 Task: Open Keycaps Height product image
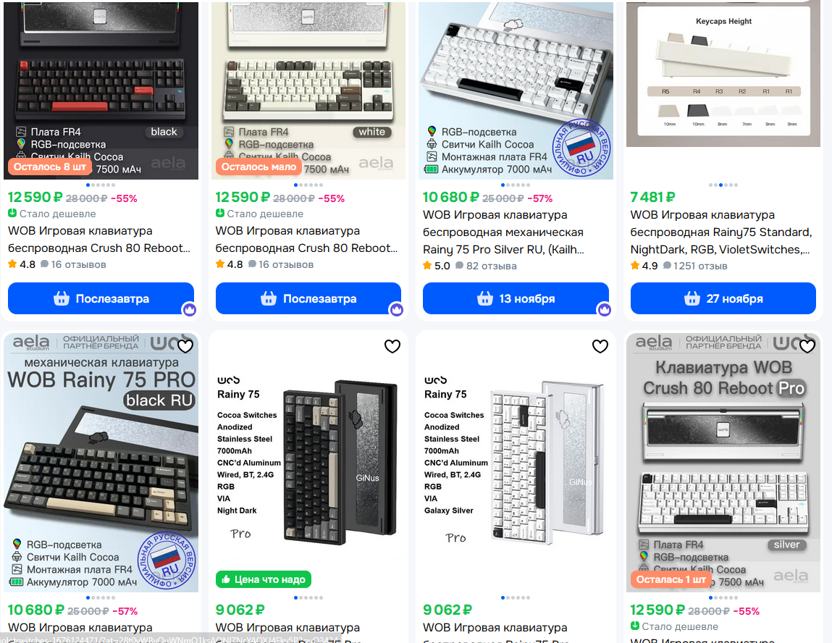click(723, 75)
